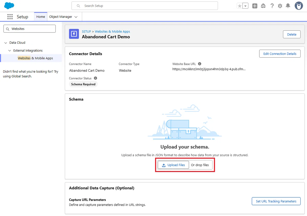Click Edit Connection Details button
Image resolution: width=307 pixels, height=216 pixels.
(x=280, y=54)
